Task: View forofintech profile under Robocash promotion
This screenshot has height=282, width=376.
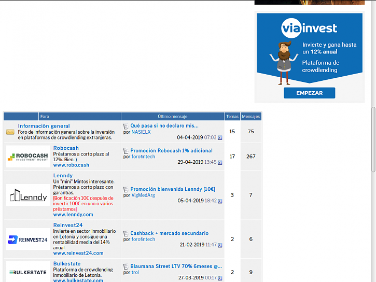Action: tap(143, 157)
